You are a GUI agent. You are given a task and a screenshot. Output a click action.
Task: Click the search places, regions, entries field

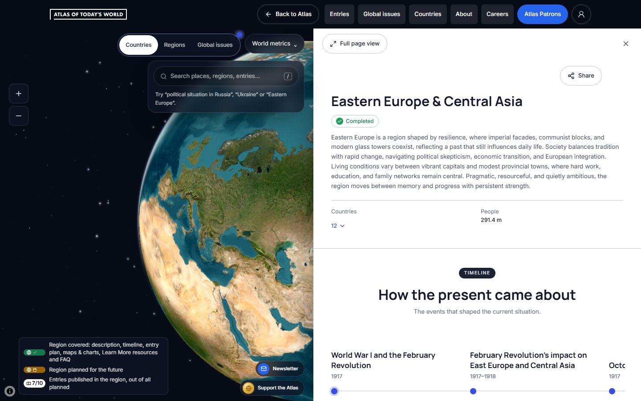tap(226, 76)
